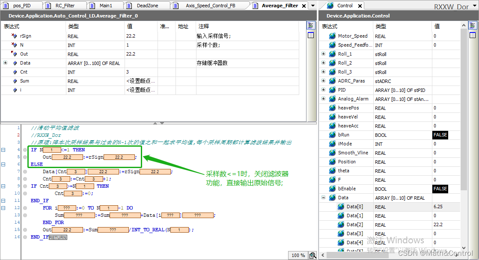Toggle bEnable from FALSE
Screen dimensions: 479x260
[x=440, y=189]
